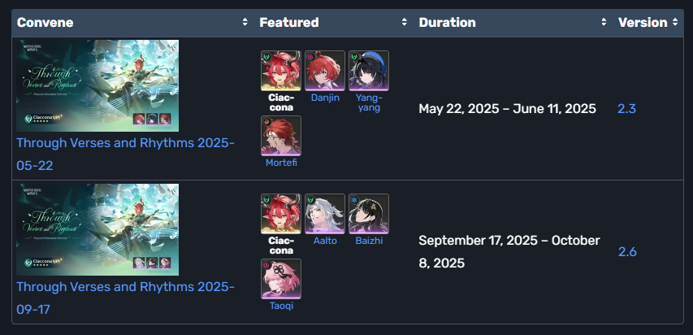Screen dimensions: 693x335
Task: View the May 2025 convene banner image
Action: pyautogui.click(x=97, y=86)
